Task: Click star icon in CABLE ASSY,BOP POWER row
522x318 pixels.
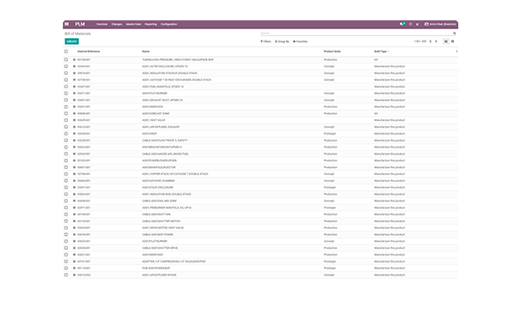Action: 74,235
